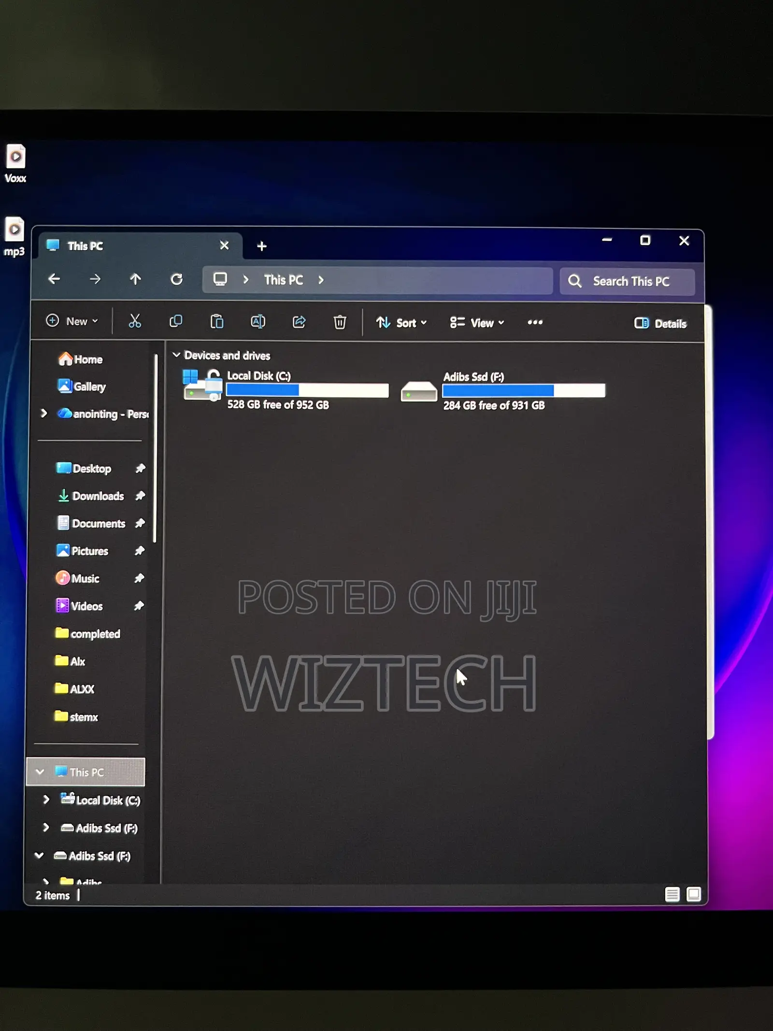The image size is (773, 1031).
Task: Unpin Desktop from Quick access
Action: pyautogui.click(x=140, y=468)
